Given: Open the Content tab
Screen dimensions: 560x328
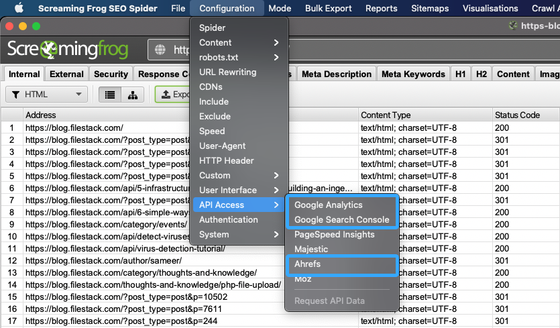Looking at the screenshot, I should [513, 74].
